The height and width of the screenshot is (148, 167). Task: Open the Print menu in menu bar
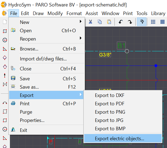pos(128,13)
